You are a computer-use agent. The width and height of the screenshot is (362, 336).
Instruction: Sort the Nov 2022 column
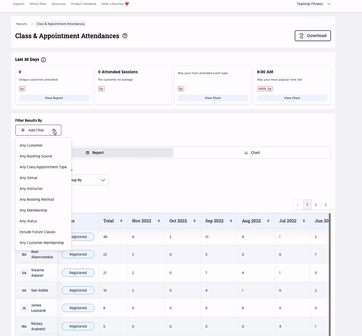pos(159,221)
